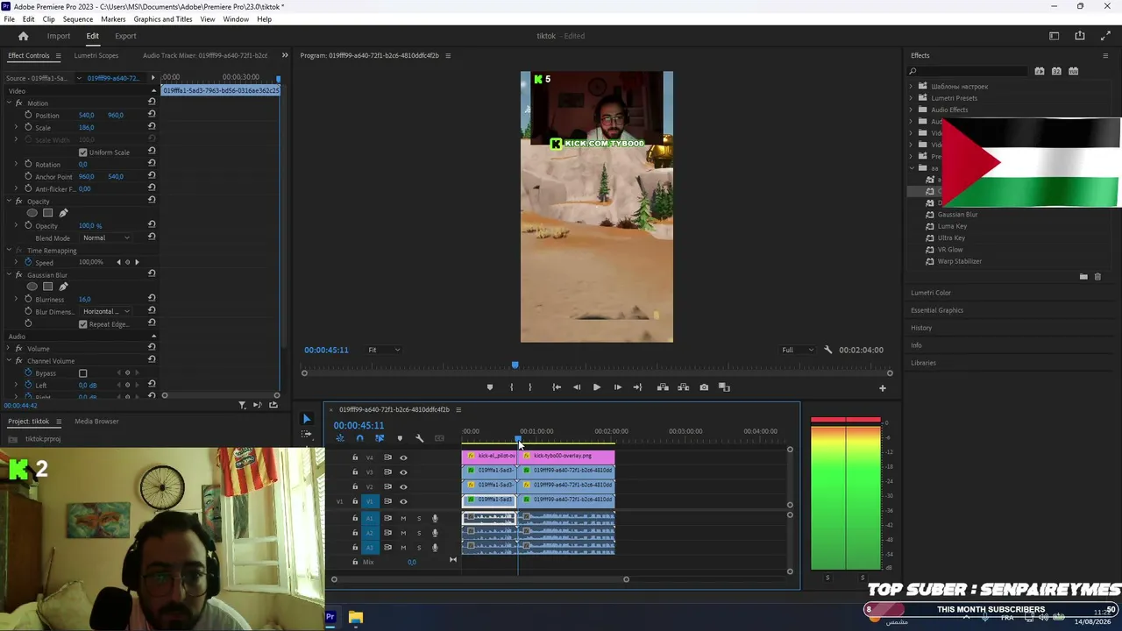This screenshot has width=1122, height=631.
Task: Hide video track V2 with eye icon
Action: point(403,486)
